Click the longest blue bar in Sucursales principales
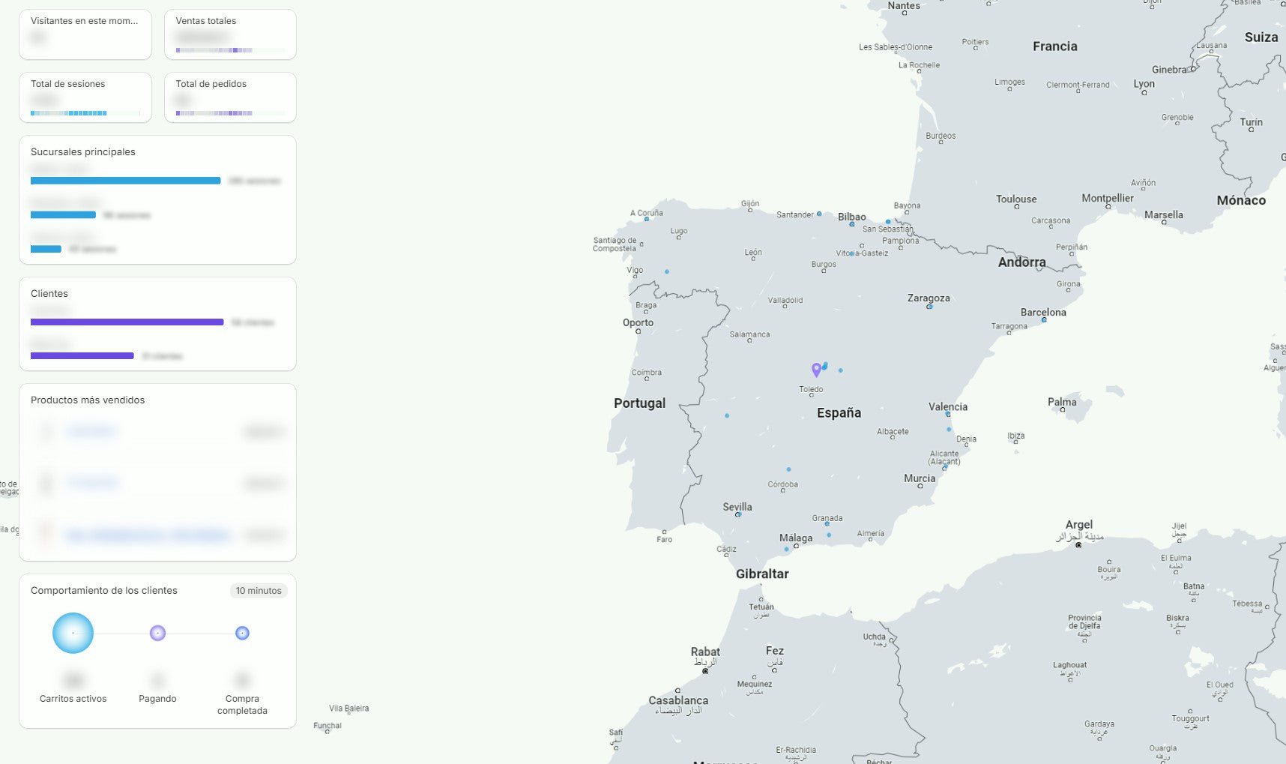This screenshot has height=764, width=1286. 125,181
